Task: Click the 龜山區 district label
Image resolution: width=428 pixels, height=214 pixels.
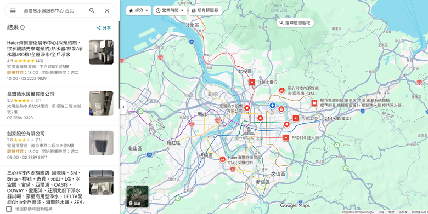Action: [x=136, y=148]
